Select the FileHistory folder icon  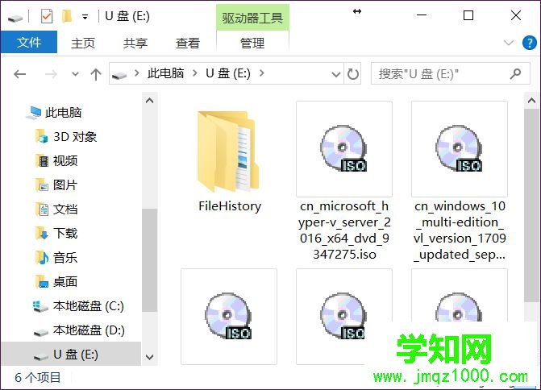228,151
